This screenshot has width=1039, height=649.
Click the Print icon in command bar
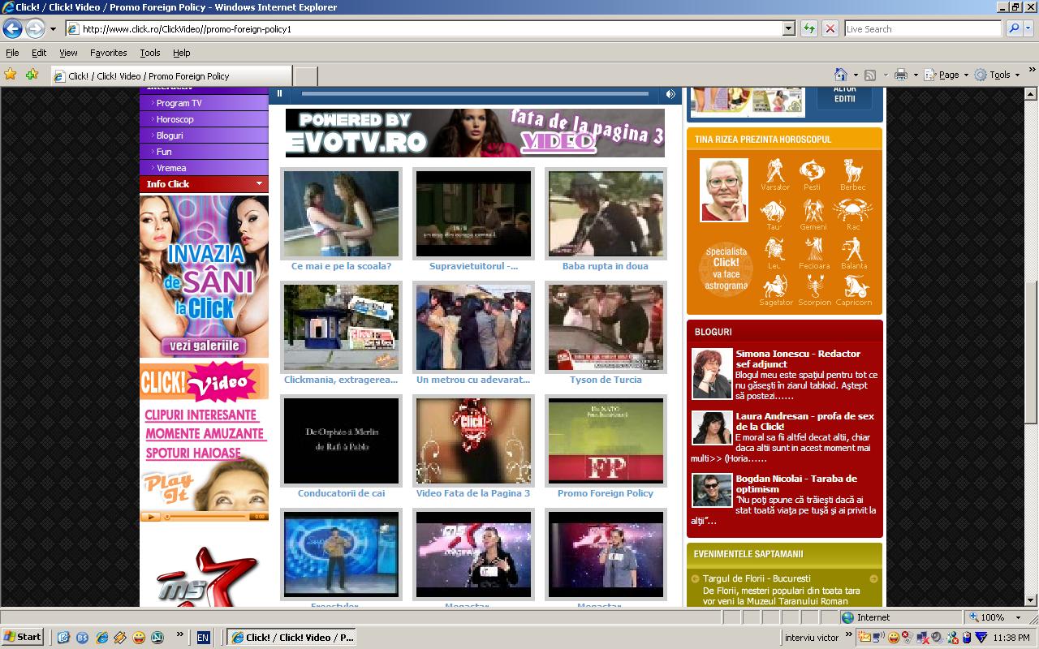[900, 75]
